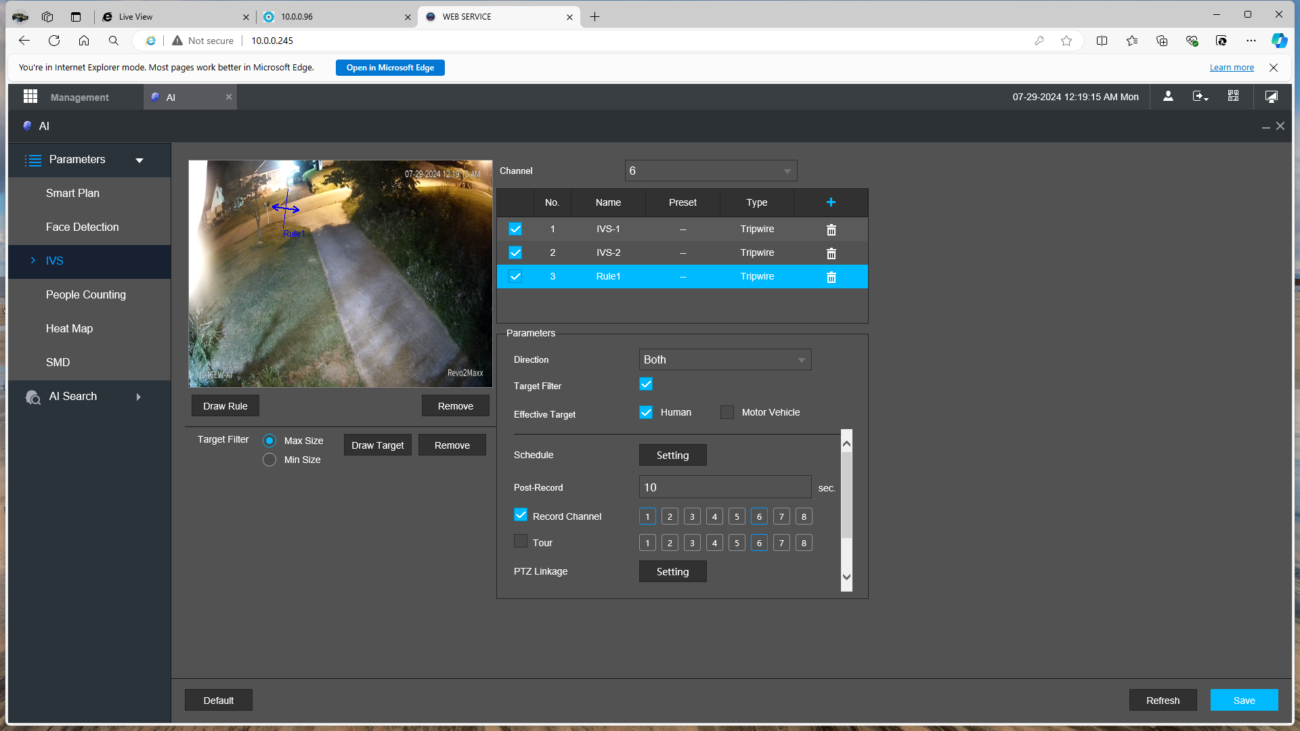Open the Management grid menu icon
The width and height of the screenshot is (1300, 731).
point(30,97)
